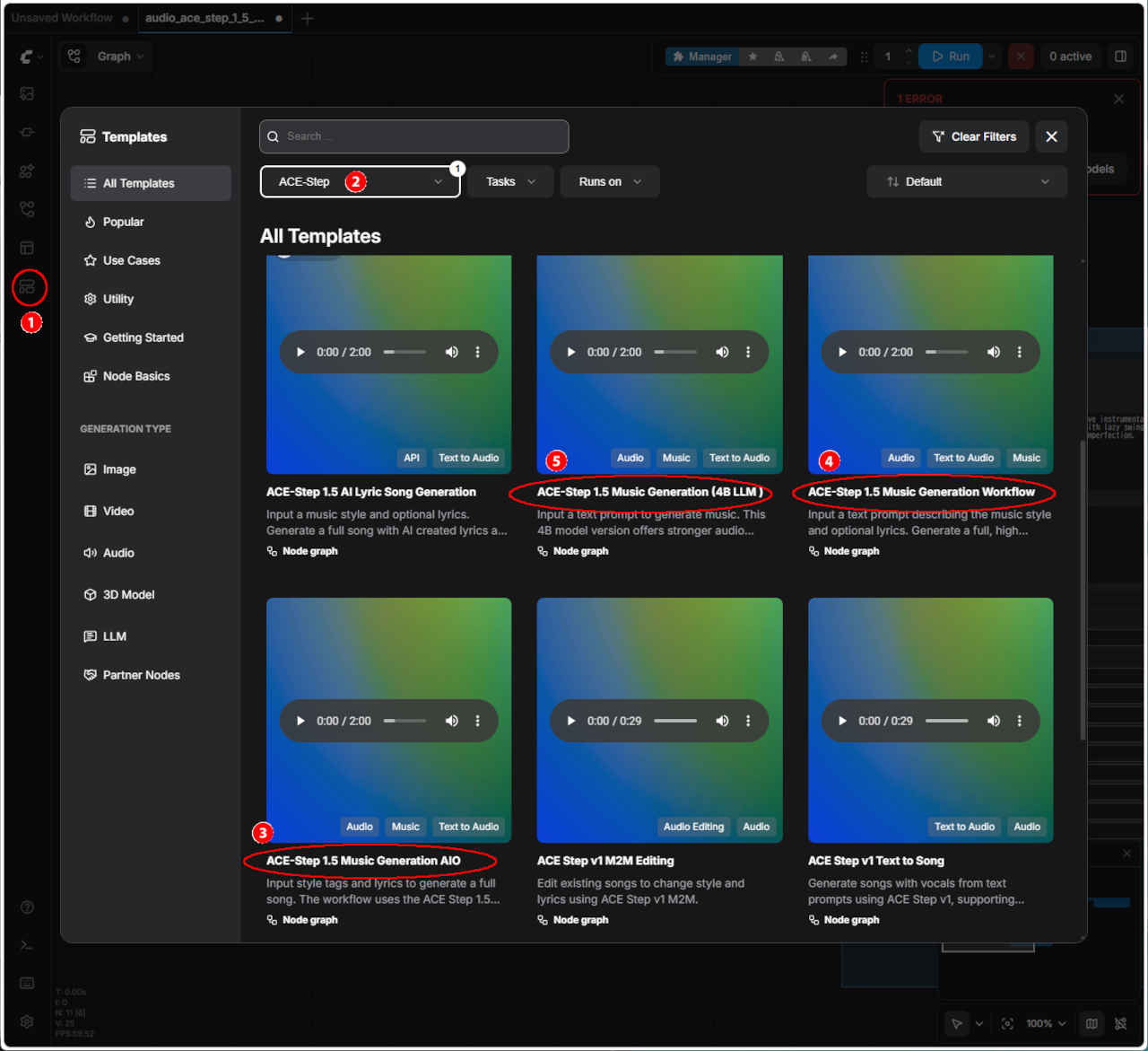Toggle the console terminal icon in sidebar

[27, 945]
